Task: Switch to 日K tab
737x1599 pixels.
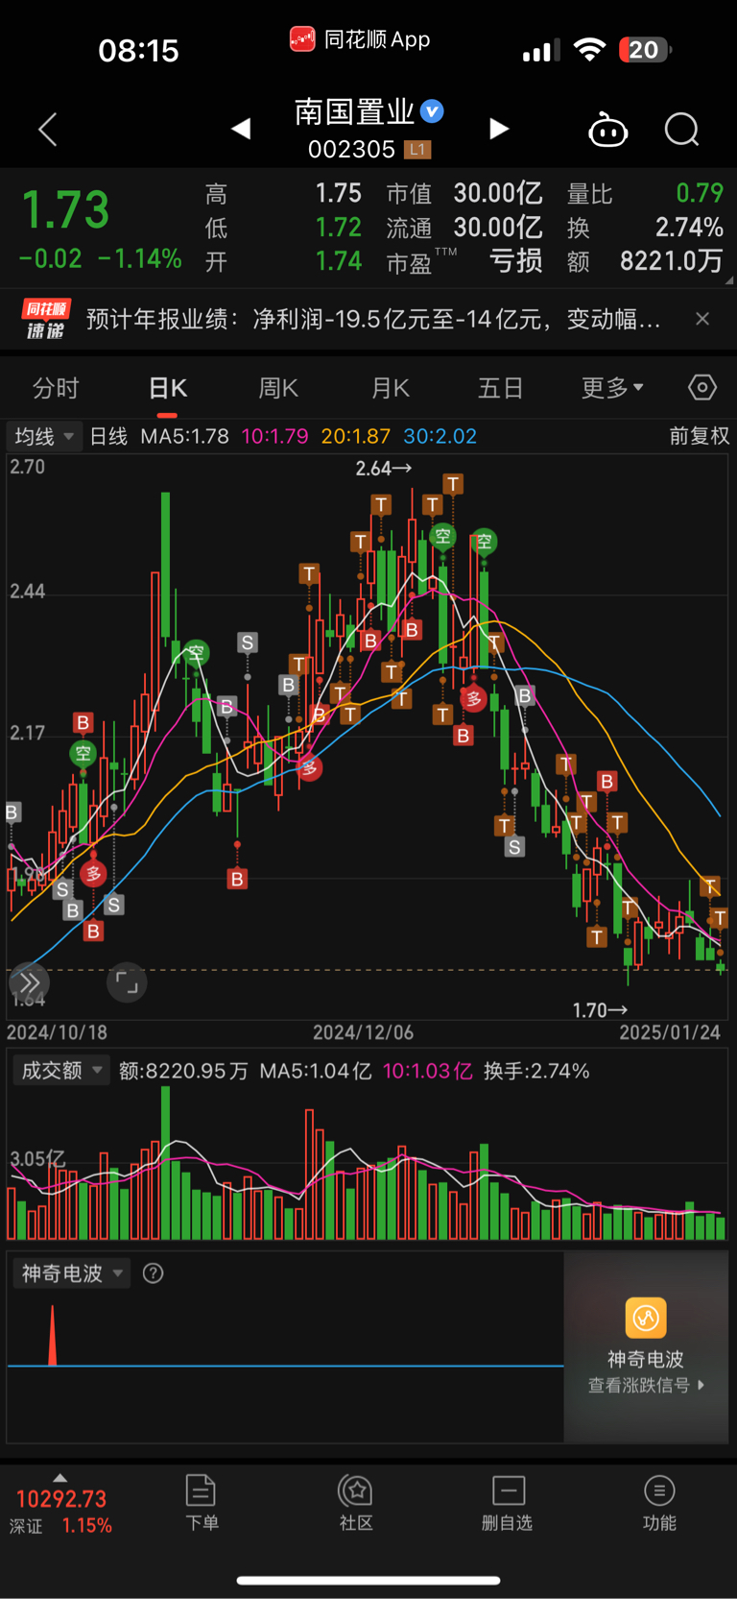Action: pyautogui.click(x=168, y=388)
